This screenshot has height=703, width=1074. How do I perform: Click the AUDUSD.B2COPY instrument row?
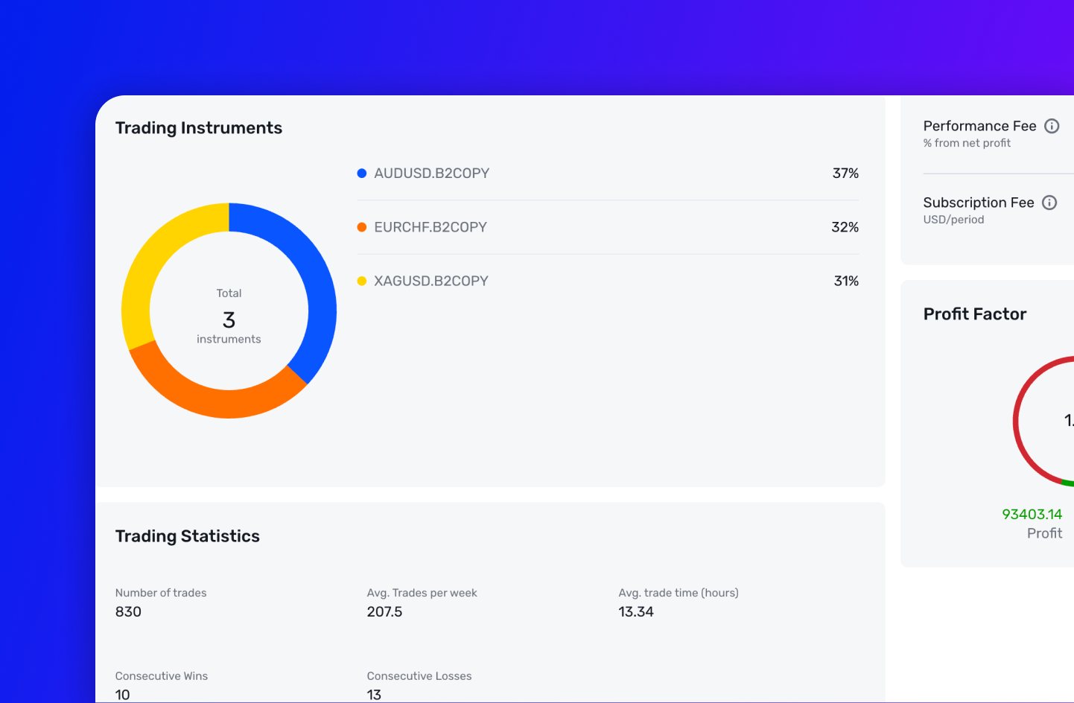tap(432, 173)
